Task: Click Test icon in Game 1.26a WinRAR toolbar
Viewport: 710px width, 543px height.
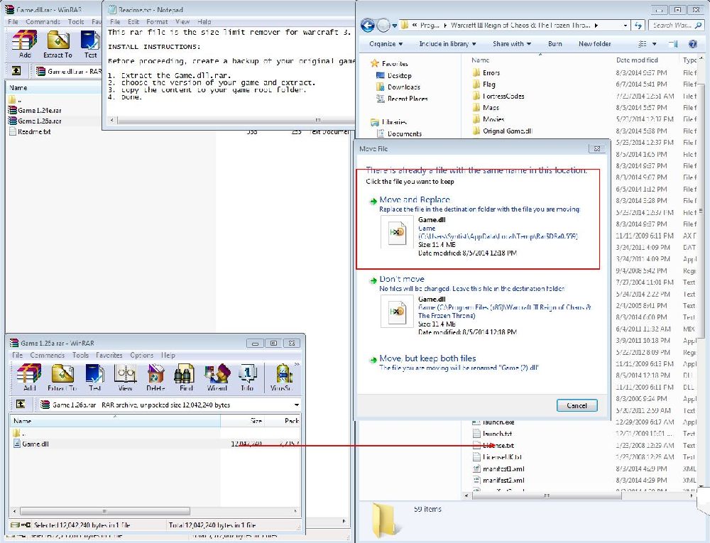Action: [x=94, y=378]
